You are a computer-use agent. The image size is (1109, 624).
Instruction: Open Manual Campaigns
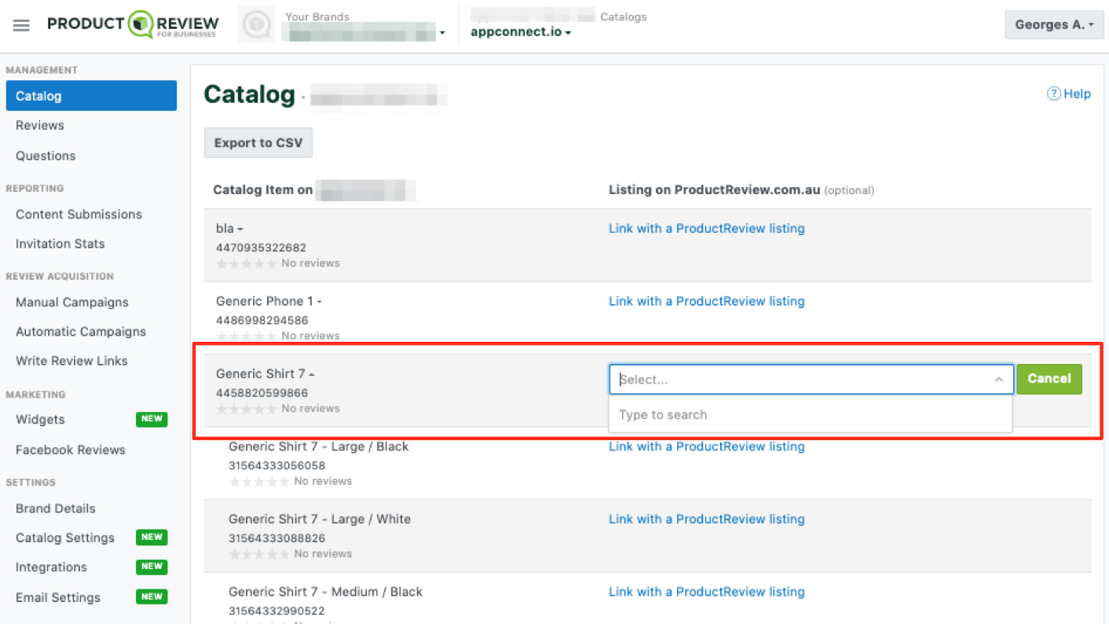coord(71,302)
